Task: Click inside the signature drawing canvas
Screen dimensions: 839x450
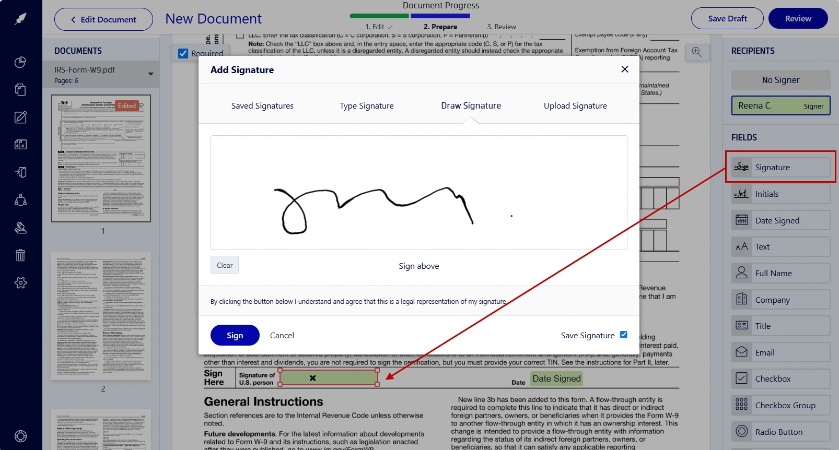Action: click(418, 193)
